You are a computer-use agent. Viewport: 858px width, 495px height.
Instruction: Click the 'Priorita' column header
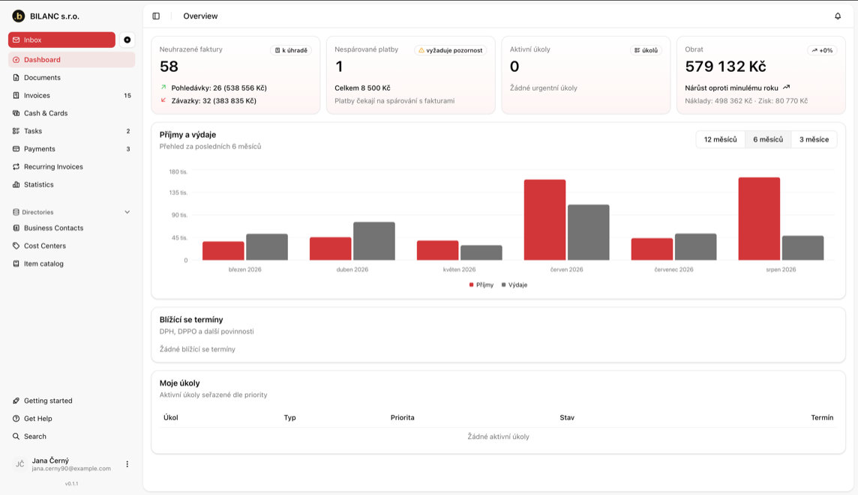(x=402, y=417)
